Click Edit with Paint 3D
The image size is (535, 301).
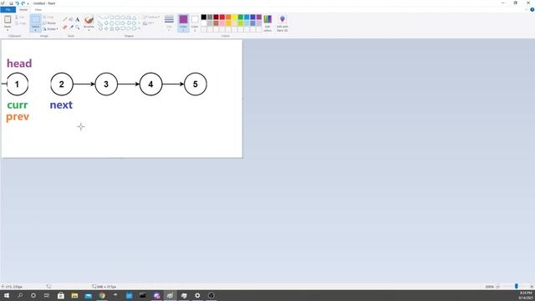[x=283, y=23]
